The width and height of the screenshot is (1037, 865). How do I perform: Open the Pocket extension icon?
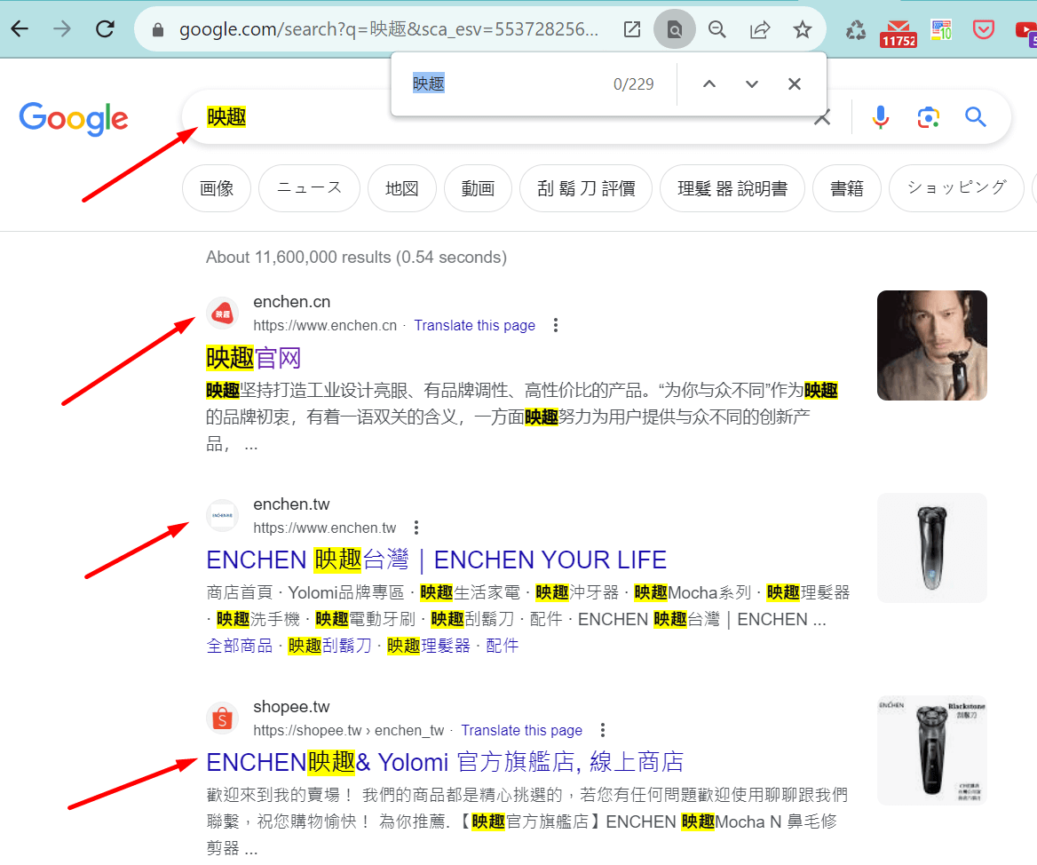(983, 28)
